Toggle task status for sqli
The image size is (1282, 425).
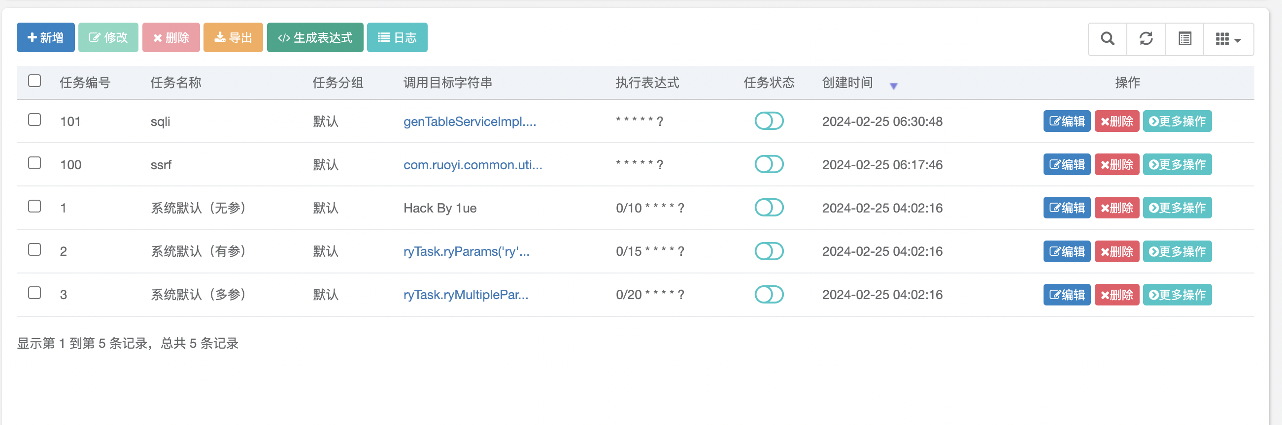click(x=769, y=121)
